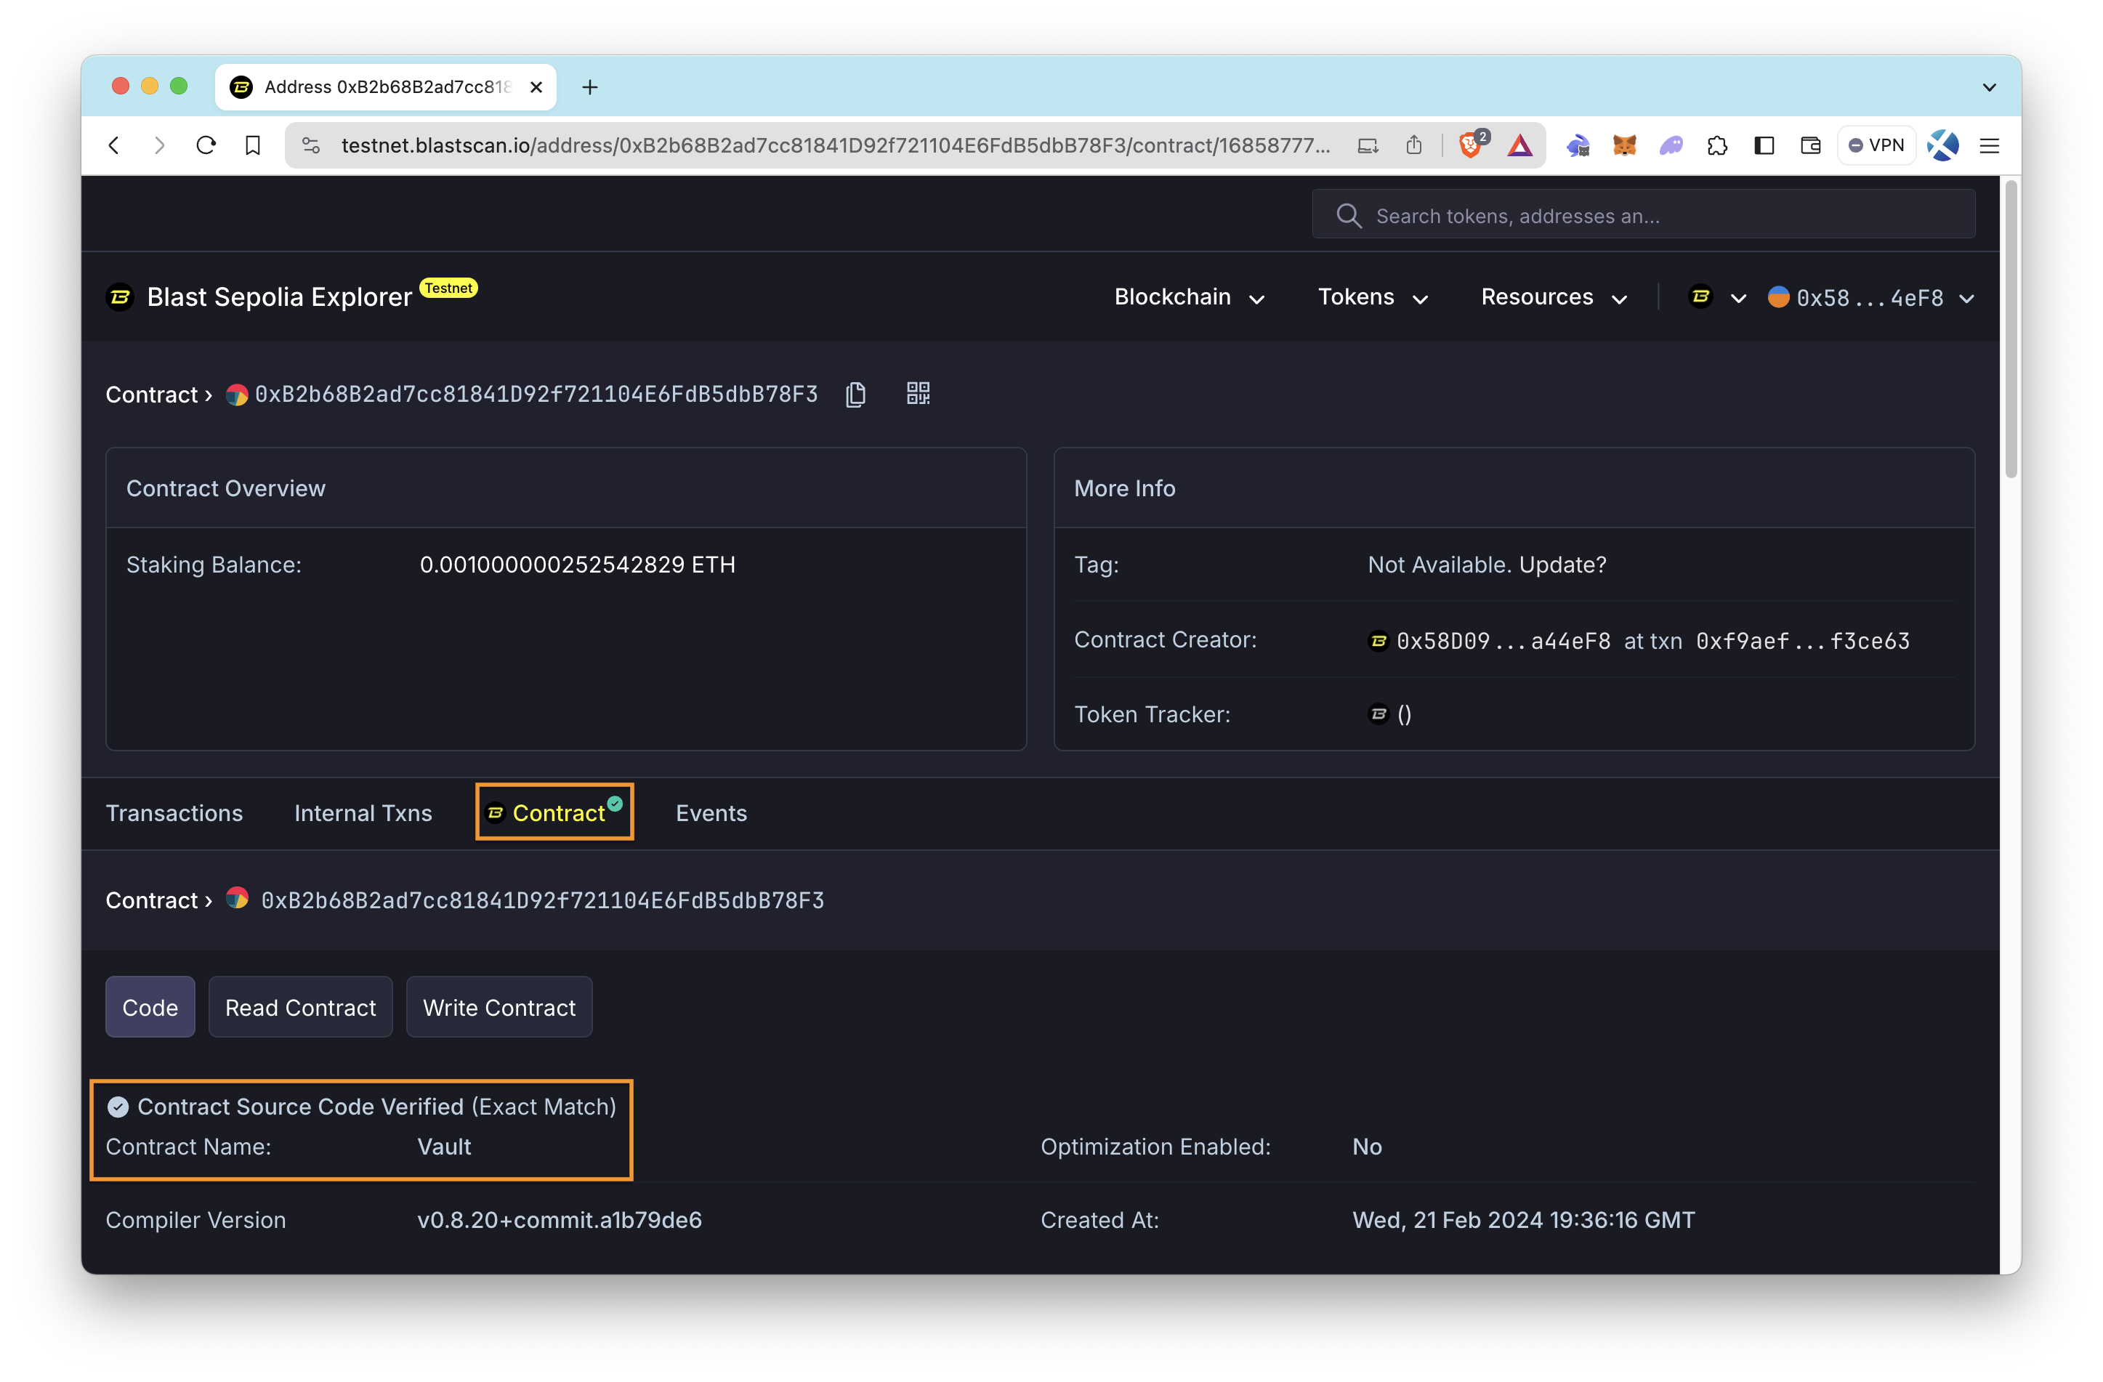Show the QR code for contract address

918,394
